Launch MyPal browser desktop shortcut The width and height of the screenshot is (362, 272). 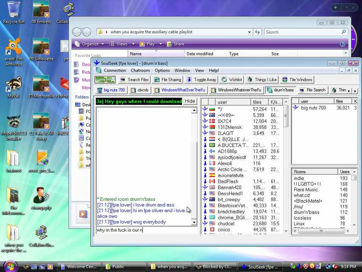pyautogui.click(x=14, y=87)
